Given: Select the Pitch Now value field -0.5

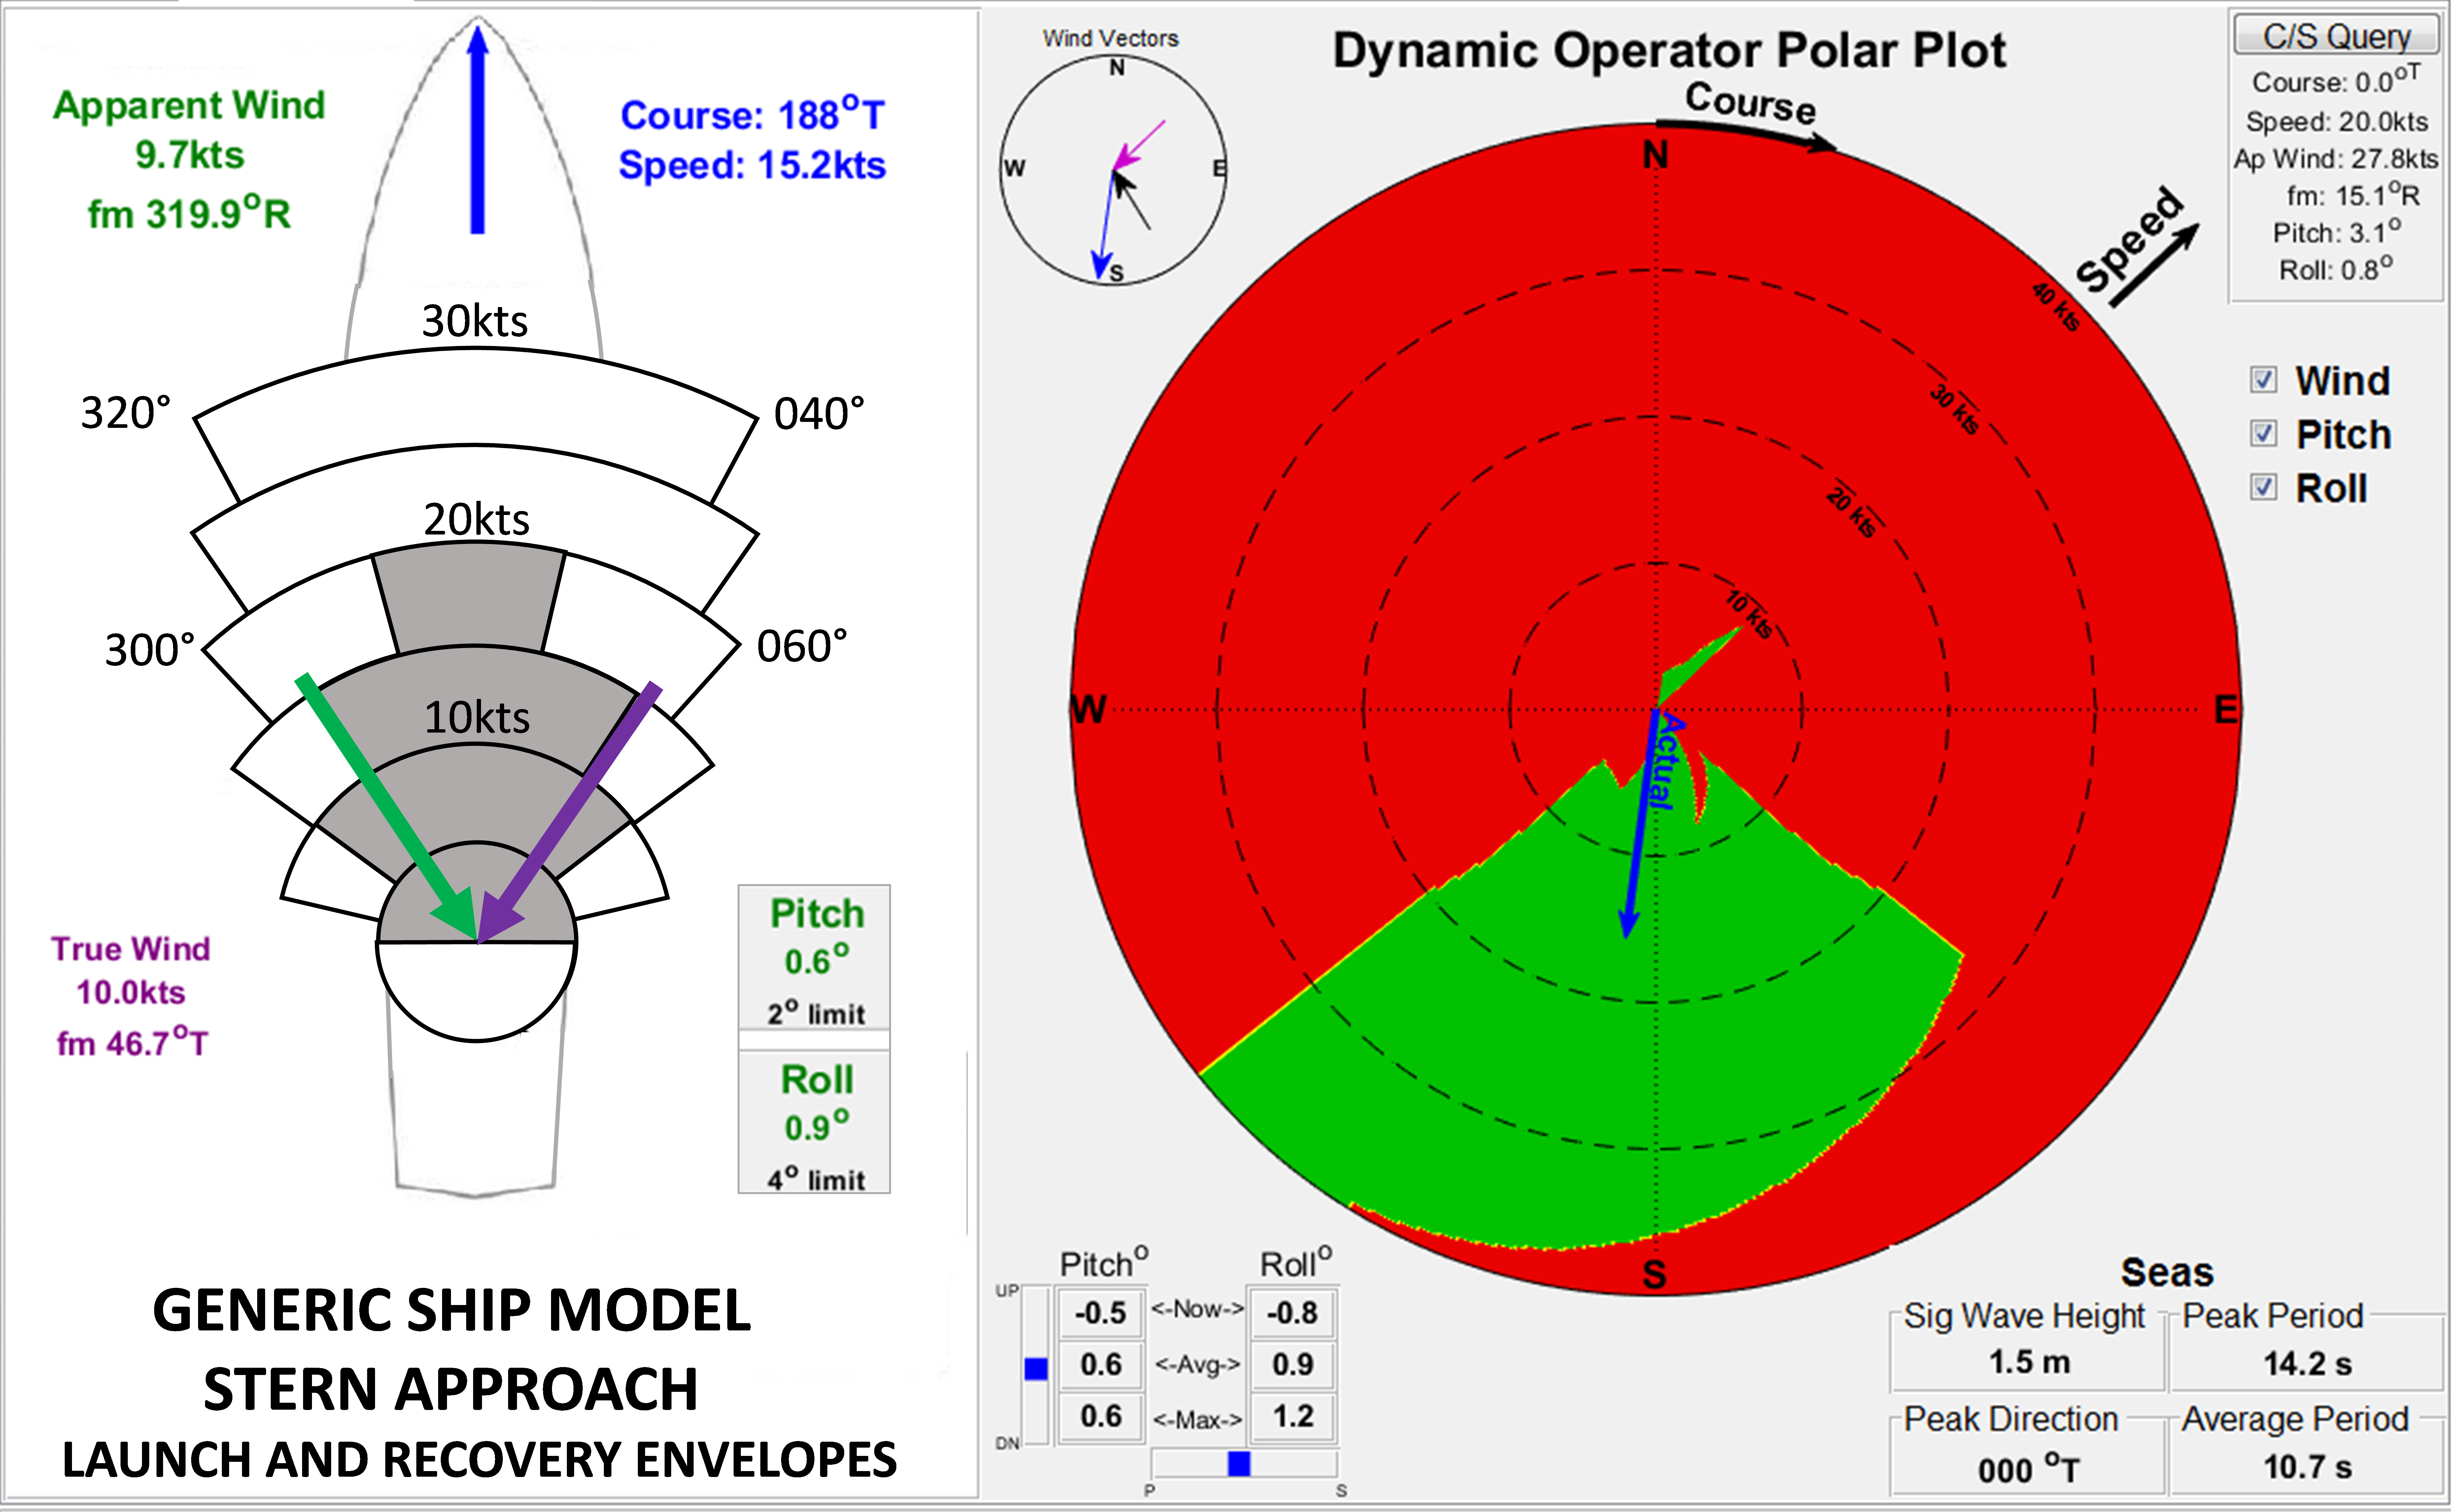Looking at the screenshot, I should coord(1100,1312).
